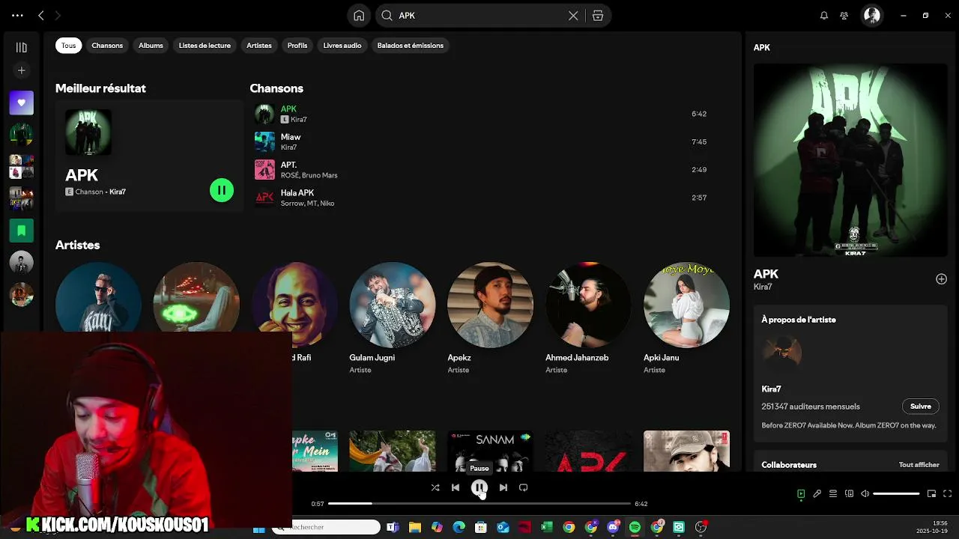Open the play queue

pyautogui.click(x=833, y=494)
